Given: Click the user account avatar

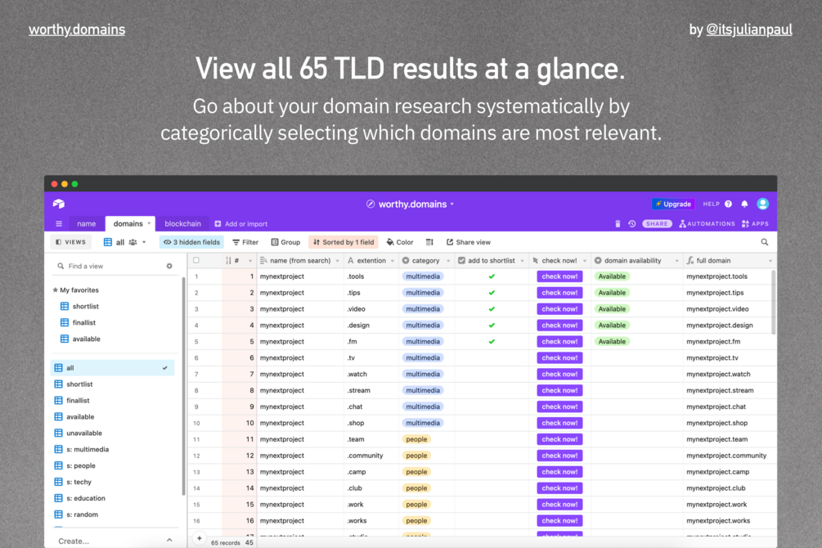Looking at the screenshot, I should pyautogui.click(x=763, y=204).
